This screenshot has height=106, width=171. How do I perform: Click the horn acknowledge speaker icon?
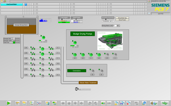[x=154, y=103]
